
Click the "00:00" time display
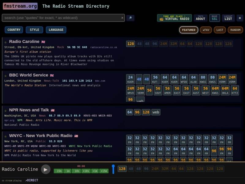coord(81,166)
